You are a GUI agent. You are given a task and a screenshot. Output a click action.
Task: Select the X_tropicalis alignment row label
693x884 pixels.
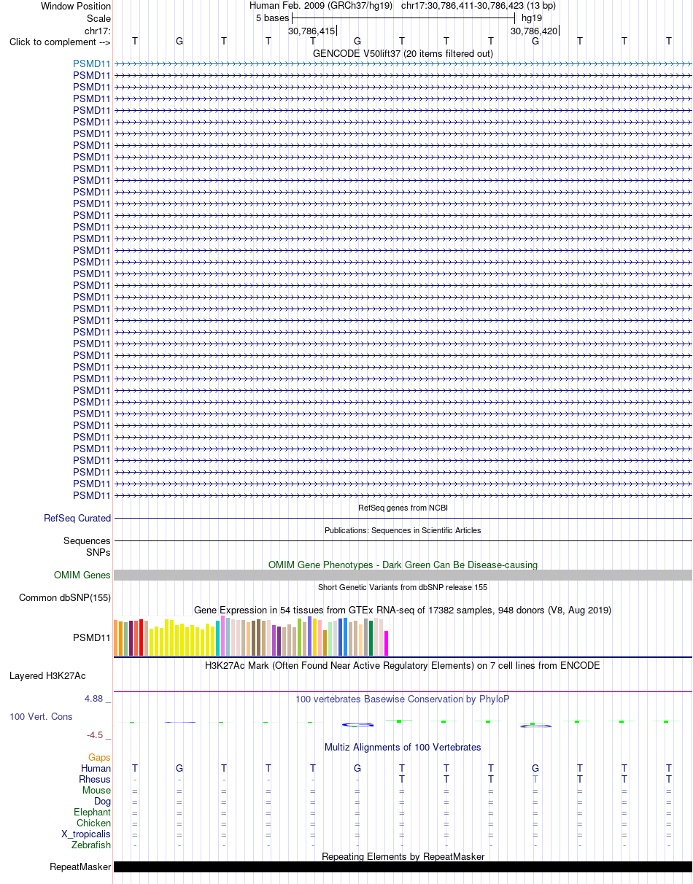[x=86, y=834]
